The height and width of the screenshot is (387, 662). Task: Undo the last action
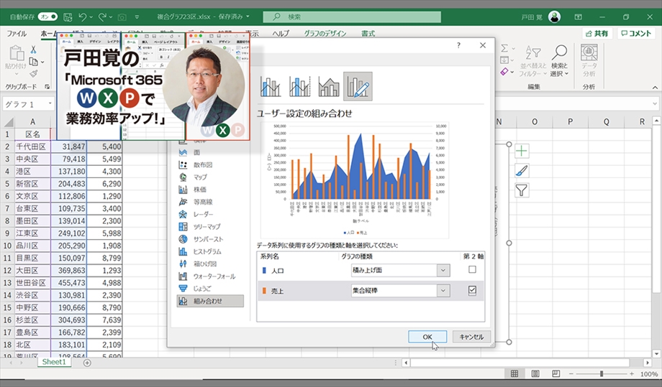tap(82, 17)
